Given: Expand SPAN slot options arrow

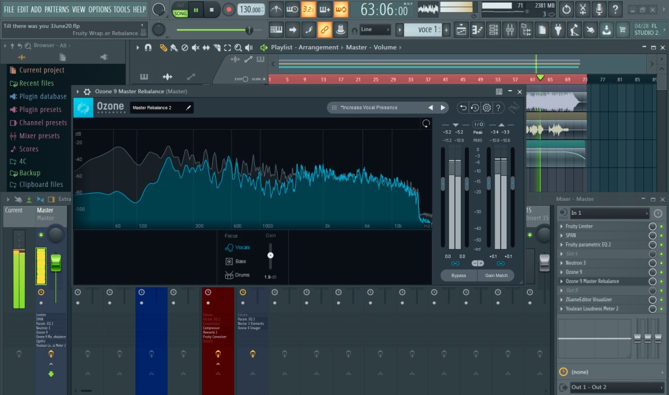Looking at the screenshot, I should 561,236.
